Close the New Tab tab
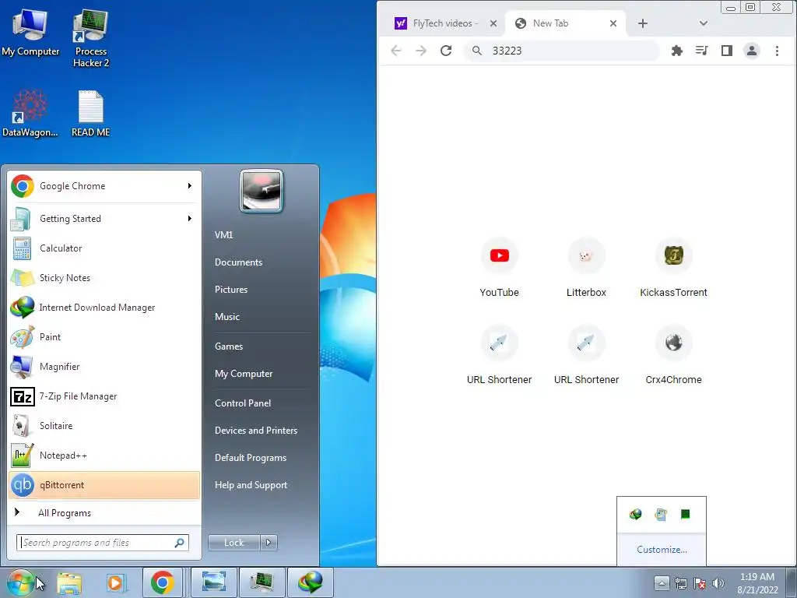Image resolution: width=797 pixels, height=598 pixels. [x=613, y=23]
